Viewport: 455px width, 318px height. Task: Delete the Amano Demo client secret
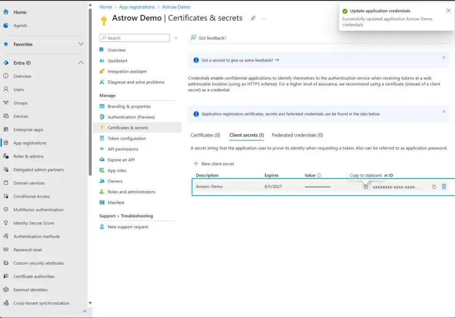pyautogui.click(x=444, y=187)
